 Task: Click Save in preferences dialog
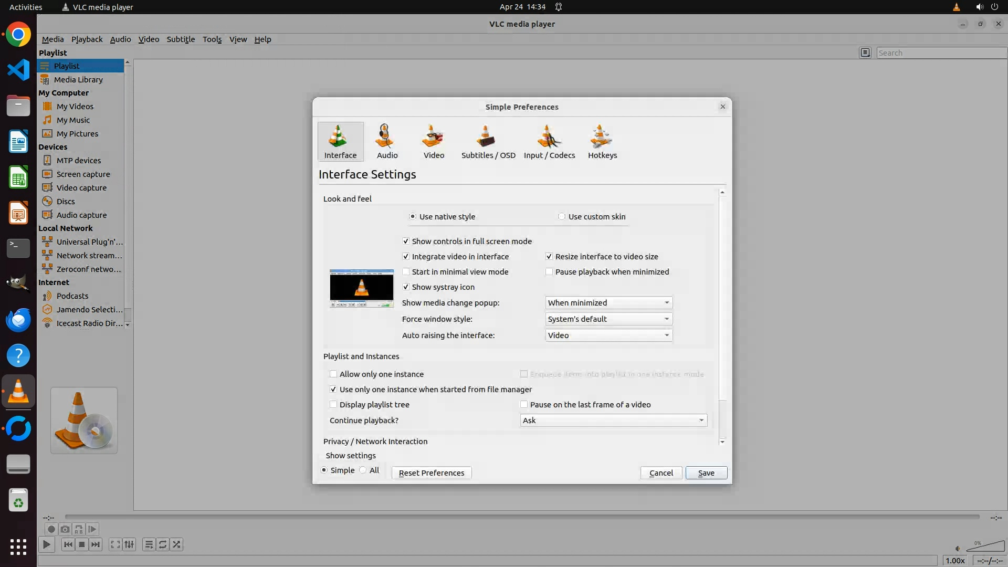coord(706,473)
